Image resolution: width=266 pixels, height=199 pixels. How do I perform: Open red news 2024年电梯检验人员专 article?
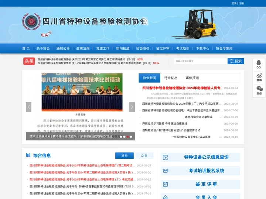click(x=183, y=88)
